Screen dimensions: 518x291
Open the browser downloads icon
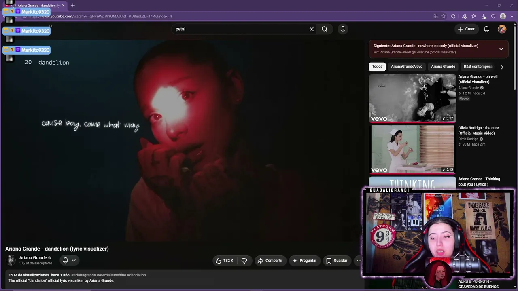(484, 16)
